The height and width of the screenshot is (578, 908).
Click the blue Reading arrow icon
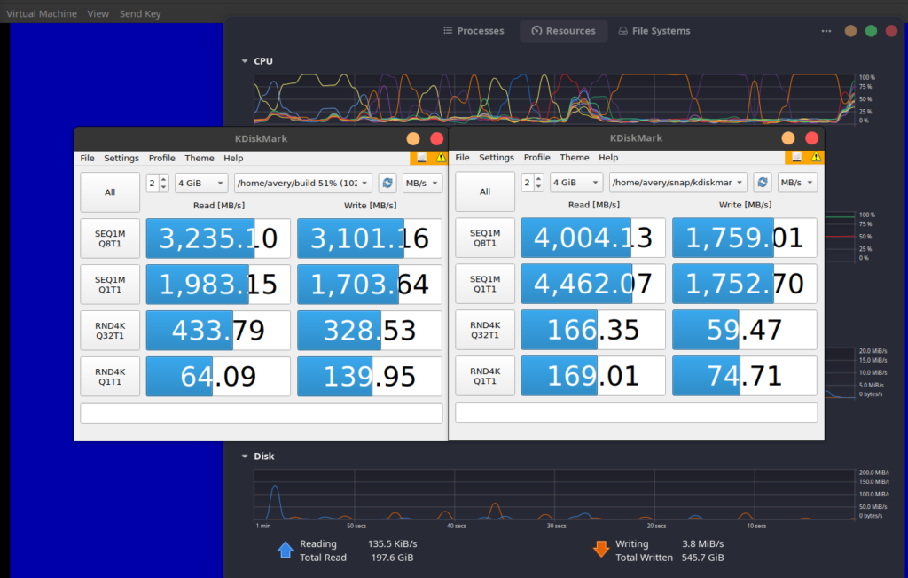click(x=286, y=550)
